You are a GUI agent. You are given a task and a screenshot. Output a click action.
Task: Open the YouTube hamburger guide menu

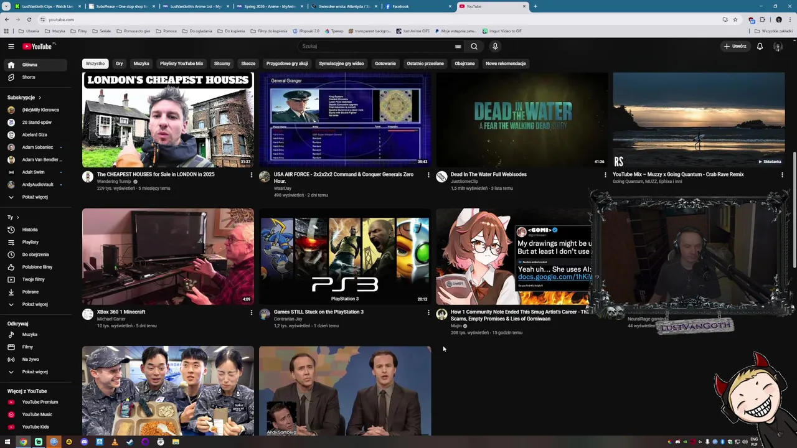[x=11, y=46]
